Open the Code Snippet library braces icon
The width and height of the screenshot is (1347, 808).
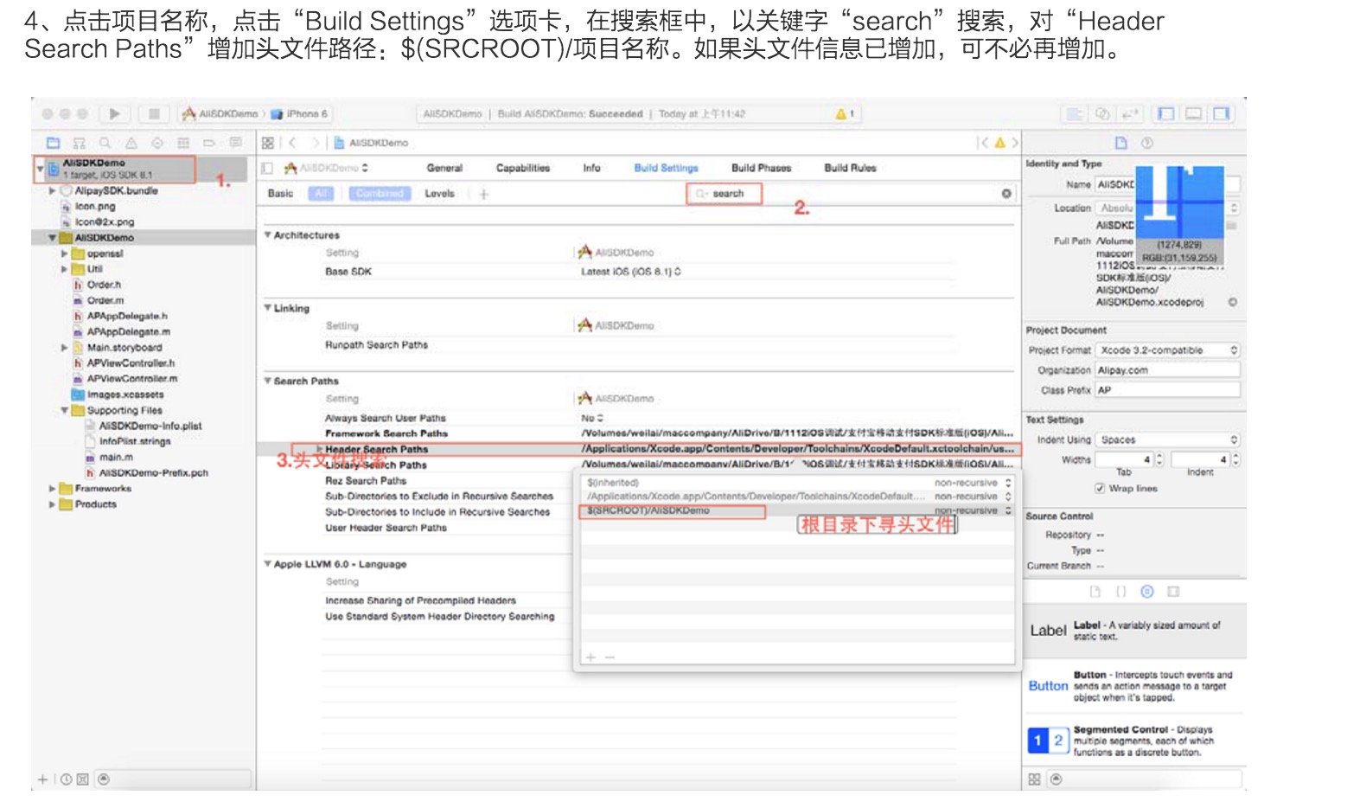click(x=1121, y=592)
